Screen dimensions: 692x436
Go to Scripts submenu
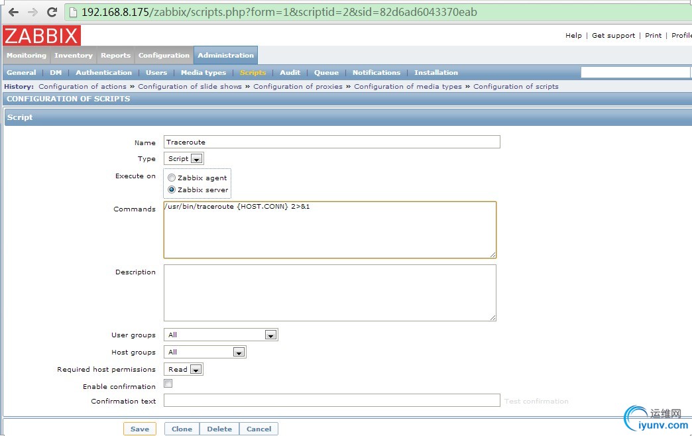click(253, 73)
